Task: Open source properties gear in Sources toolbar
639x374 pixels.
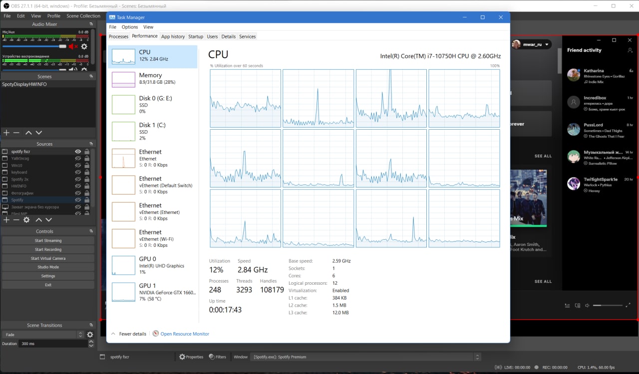Action: click(x=26, y=220)
